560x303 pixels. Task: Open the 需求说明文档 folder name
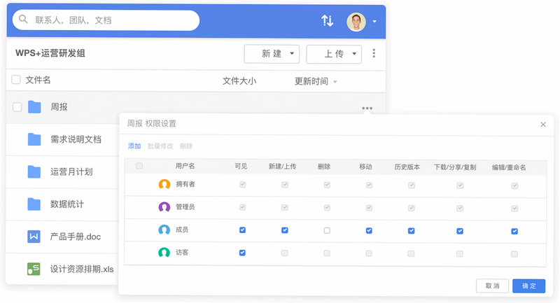tap(76, 139)
